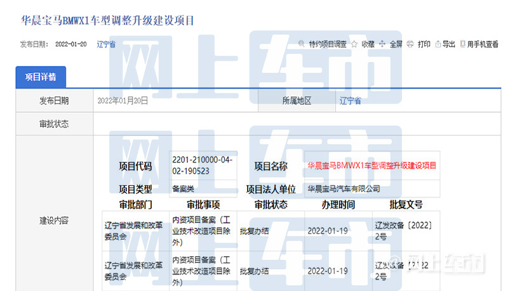
Task: Click the project code 2201-210000-04-02-190523
Action: coord(203,165)
